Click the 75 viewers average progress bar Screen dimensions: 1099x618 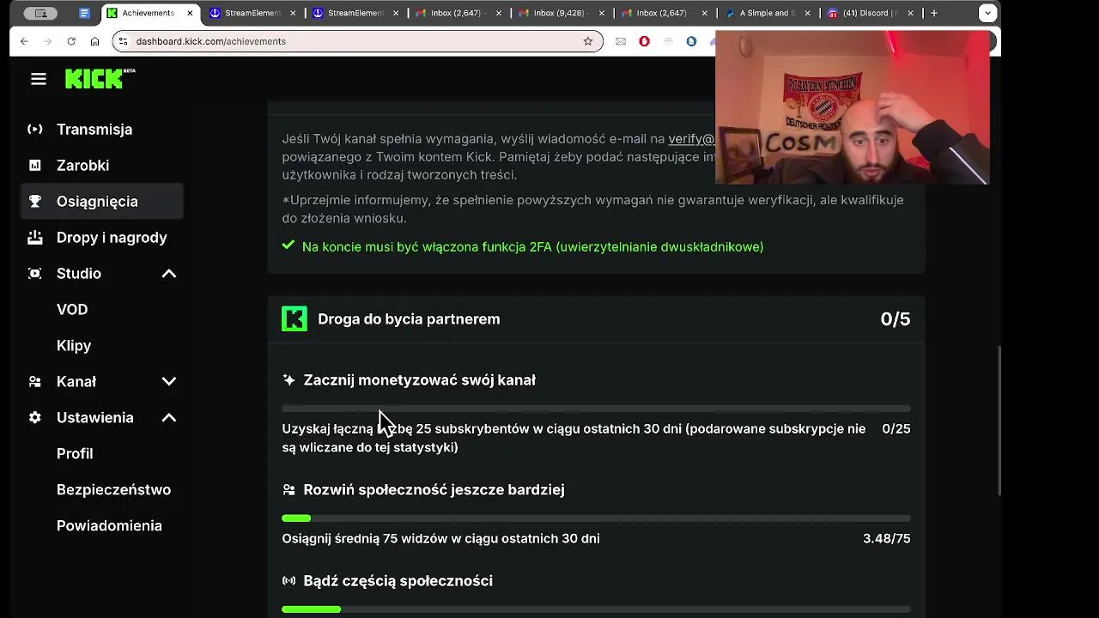(596, 518)
